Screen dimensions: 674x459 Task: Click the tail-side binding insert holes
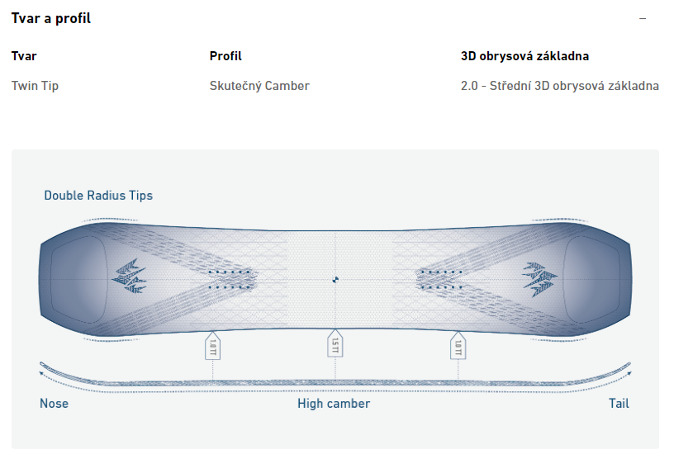coord(441,279)
